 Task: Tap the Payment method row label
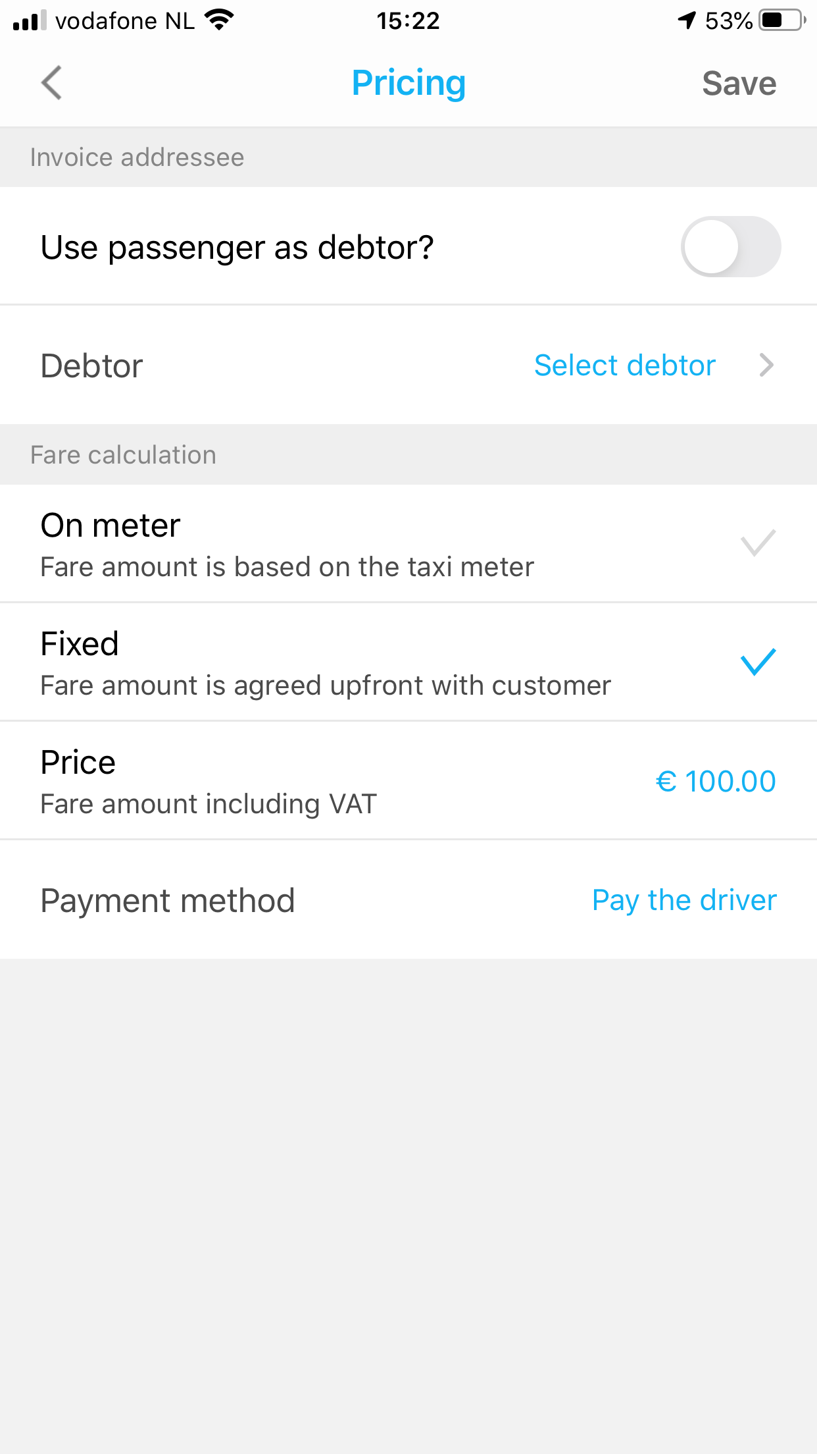coord(168,900)
